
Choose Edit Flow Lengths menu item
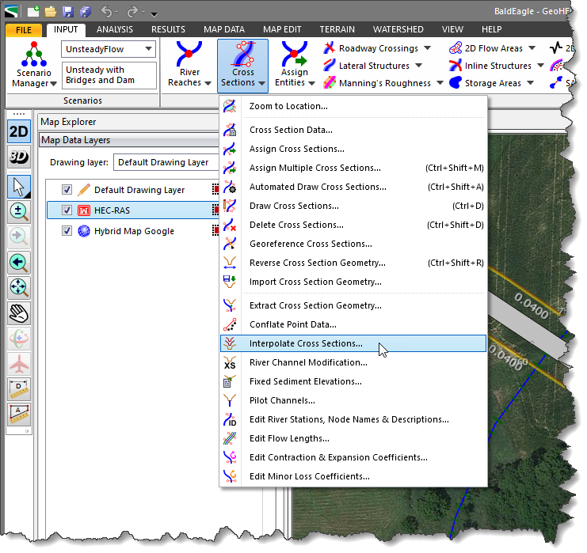(x=353, y=438)
